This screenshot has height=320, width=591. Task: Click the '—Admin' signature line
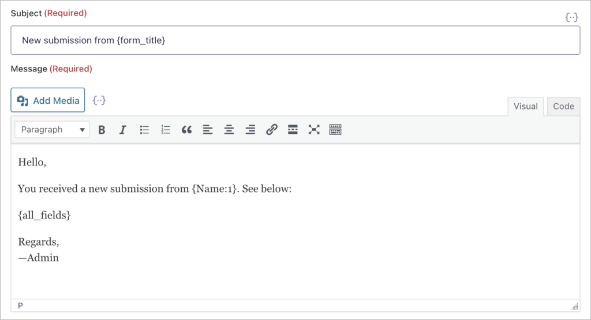(39, 258)
